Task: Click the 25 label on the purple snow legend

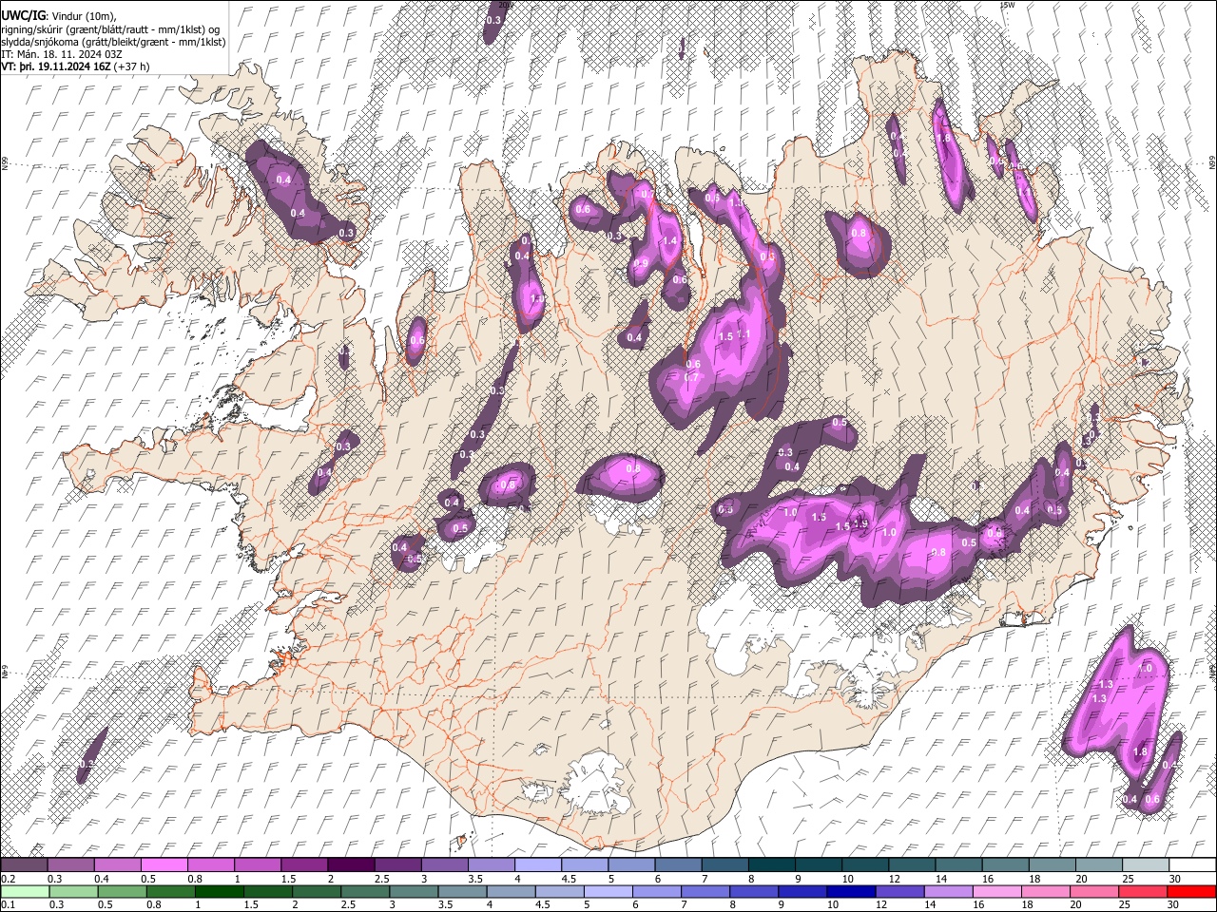Action: click(x=1127, y=879)
